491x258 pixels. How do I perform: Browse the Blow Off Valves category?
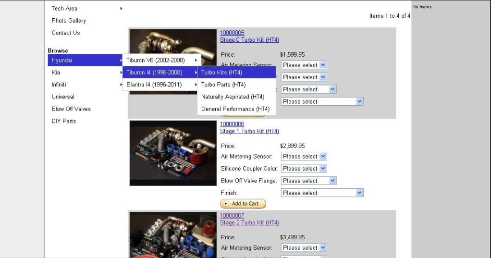[x=71, y=109]
